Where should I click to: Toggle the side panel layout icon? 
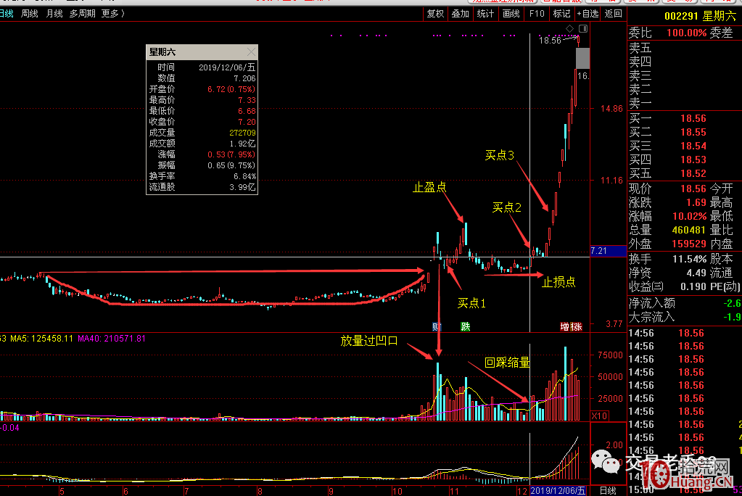[583, 28]
